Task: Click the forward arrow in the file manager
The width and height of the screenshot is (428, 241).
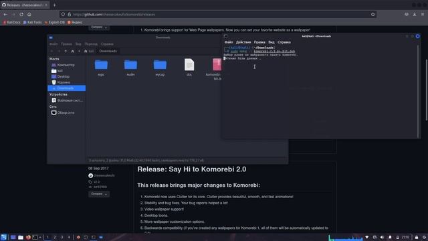Action: point(59,51)
